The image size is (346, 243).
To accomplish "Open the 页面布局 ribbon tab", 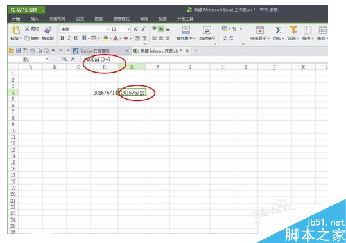I will point(57,19).
